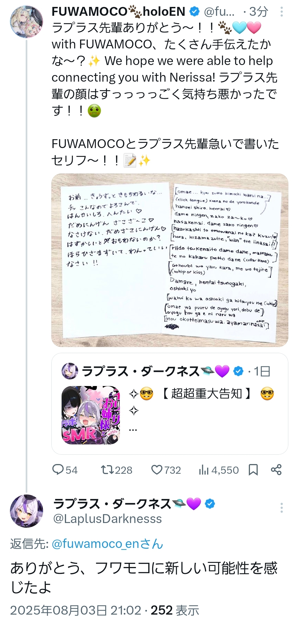
Task: Open the 252 表示 view count
Action: tap(175, 610)
